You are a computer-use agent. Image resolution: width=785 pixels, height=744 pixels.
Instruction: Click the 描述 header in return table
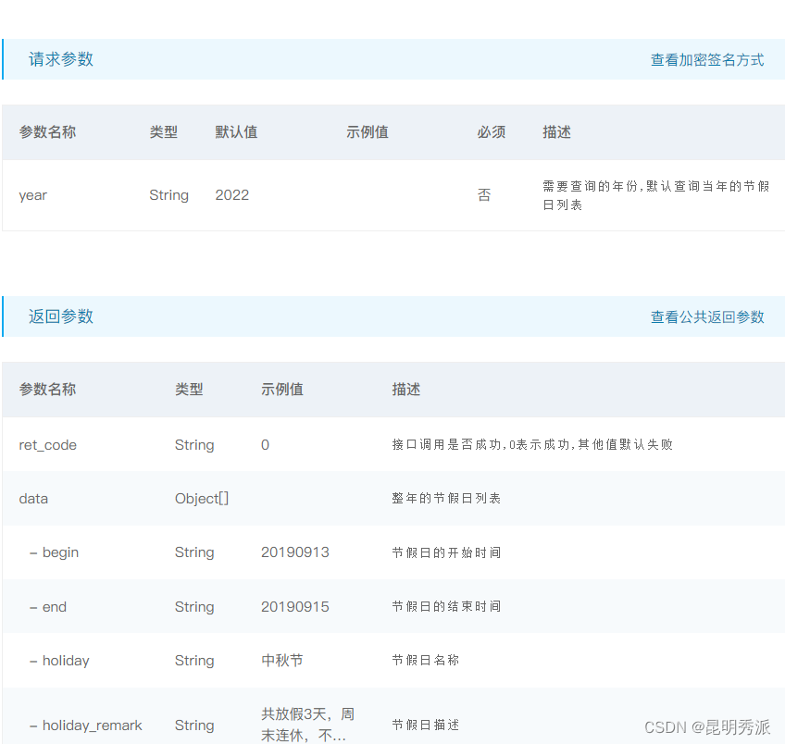click(406, 390)
